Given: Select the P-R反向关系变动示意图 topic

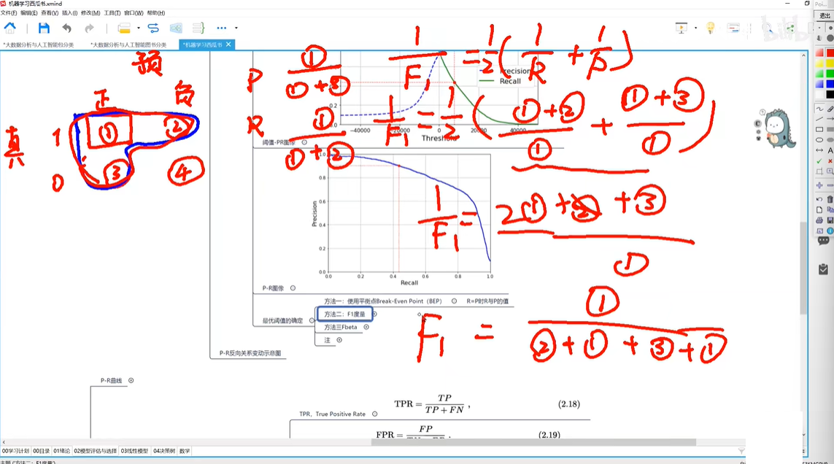Looking at the screenshot, I should point(250,353).
